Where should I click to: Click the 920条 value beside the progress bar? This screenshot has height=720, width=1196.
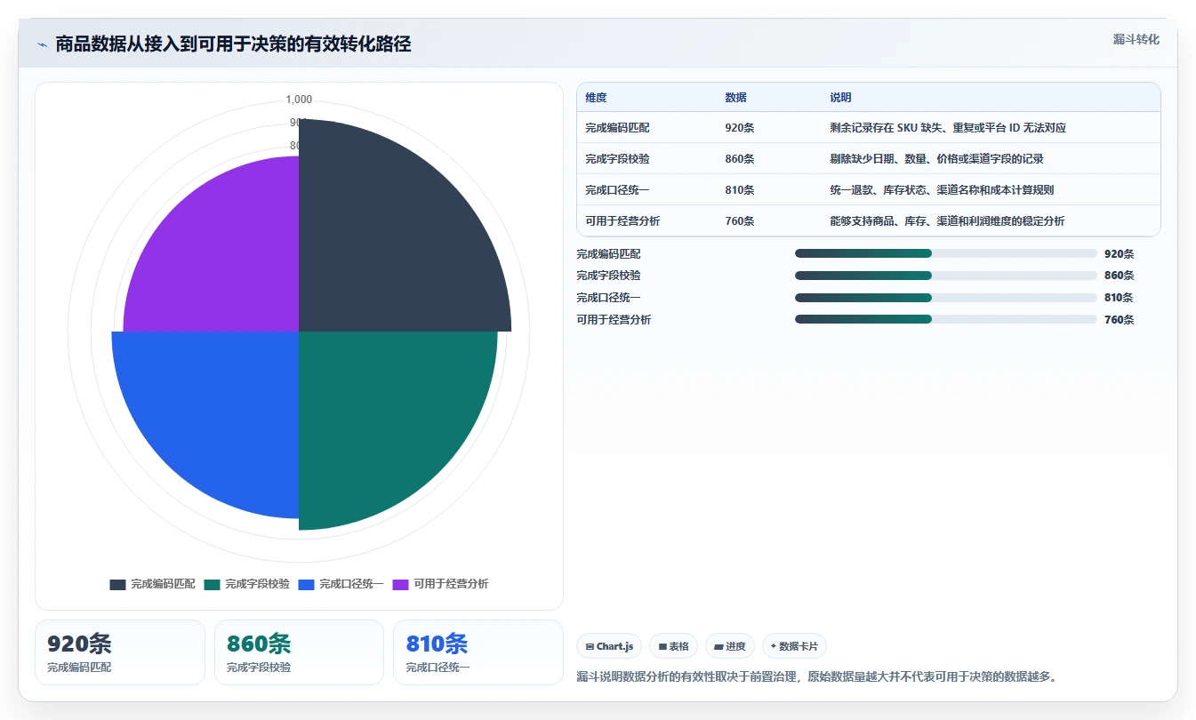(x=1120, y=253)
